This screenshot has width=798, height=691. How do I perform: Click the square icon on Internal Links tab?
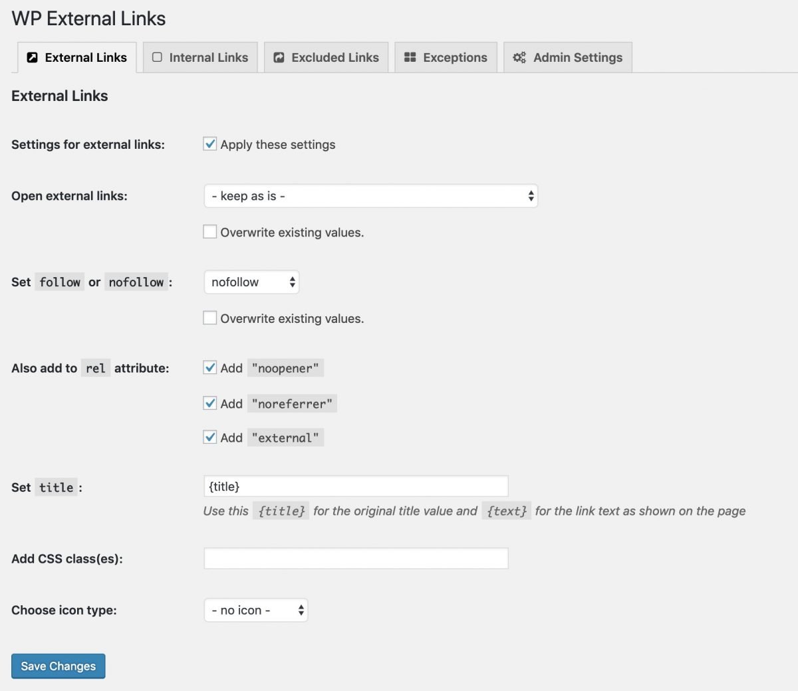point(158,57)
